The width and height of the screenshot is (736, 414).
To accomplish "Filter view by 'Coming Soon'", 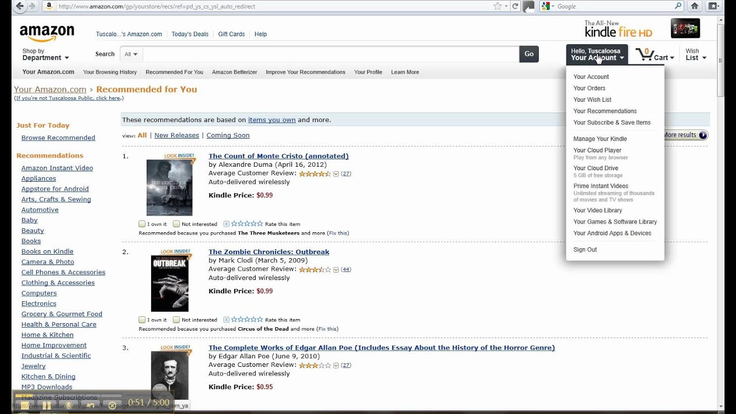I will [228, 135].
